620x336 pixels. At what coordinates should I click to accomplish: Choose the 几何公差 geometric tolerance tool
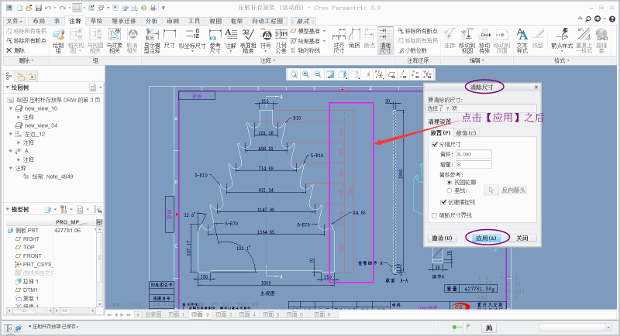tap(281, 41)
